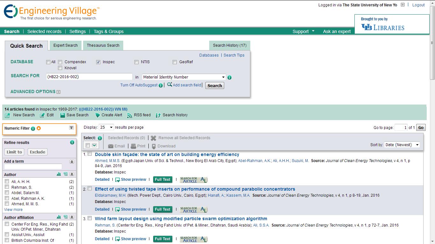
Task: Click the Search history icon
Action: (158, 115)
